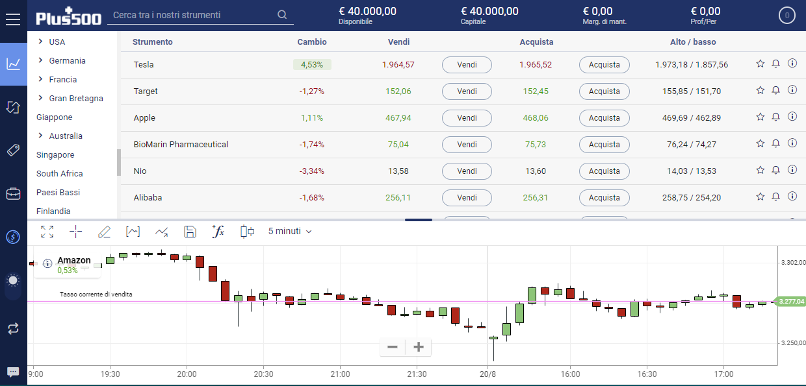
Task: Click the search magnifier icon
Action: click(281, 15)
